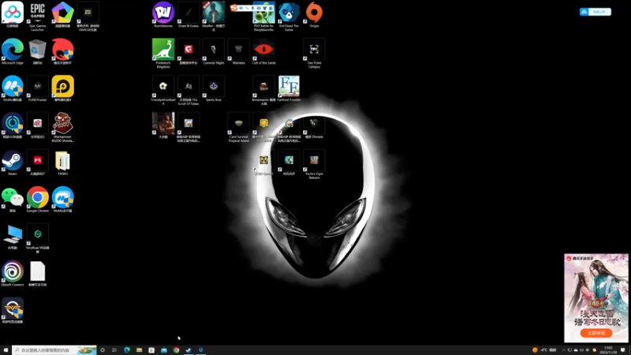The image size is (631, 355).
Task: Open the MuMu multi-instance icon beside Chrome
Action: tap(63, 200)
